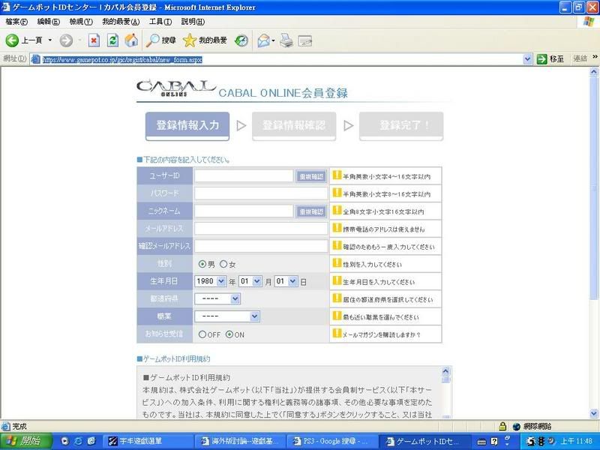Click the ニックネーム input field

[244, 211]
